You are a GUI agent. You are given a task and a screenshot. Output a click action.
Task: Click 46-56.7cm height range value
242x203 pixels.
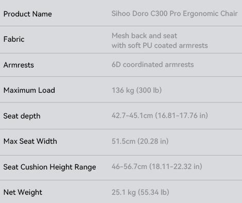tap(157, 166)
